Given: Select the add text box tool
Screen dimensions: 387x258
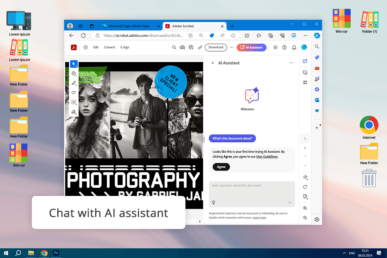Looking at the screenshot, I should tap(74, 102).
